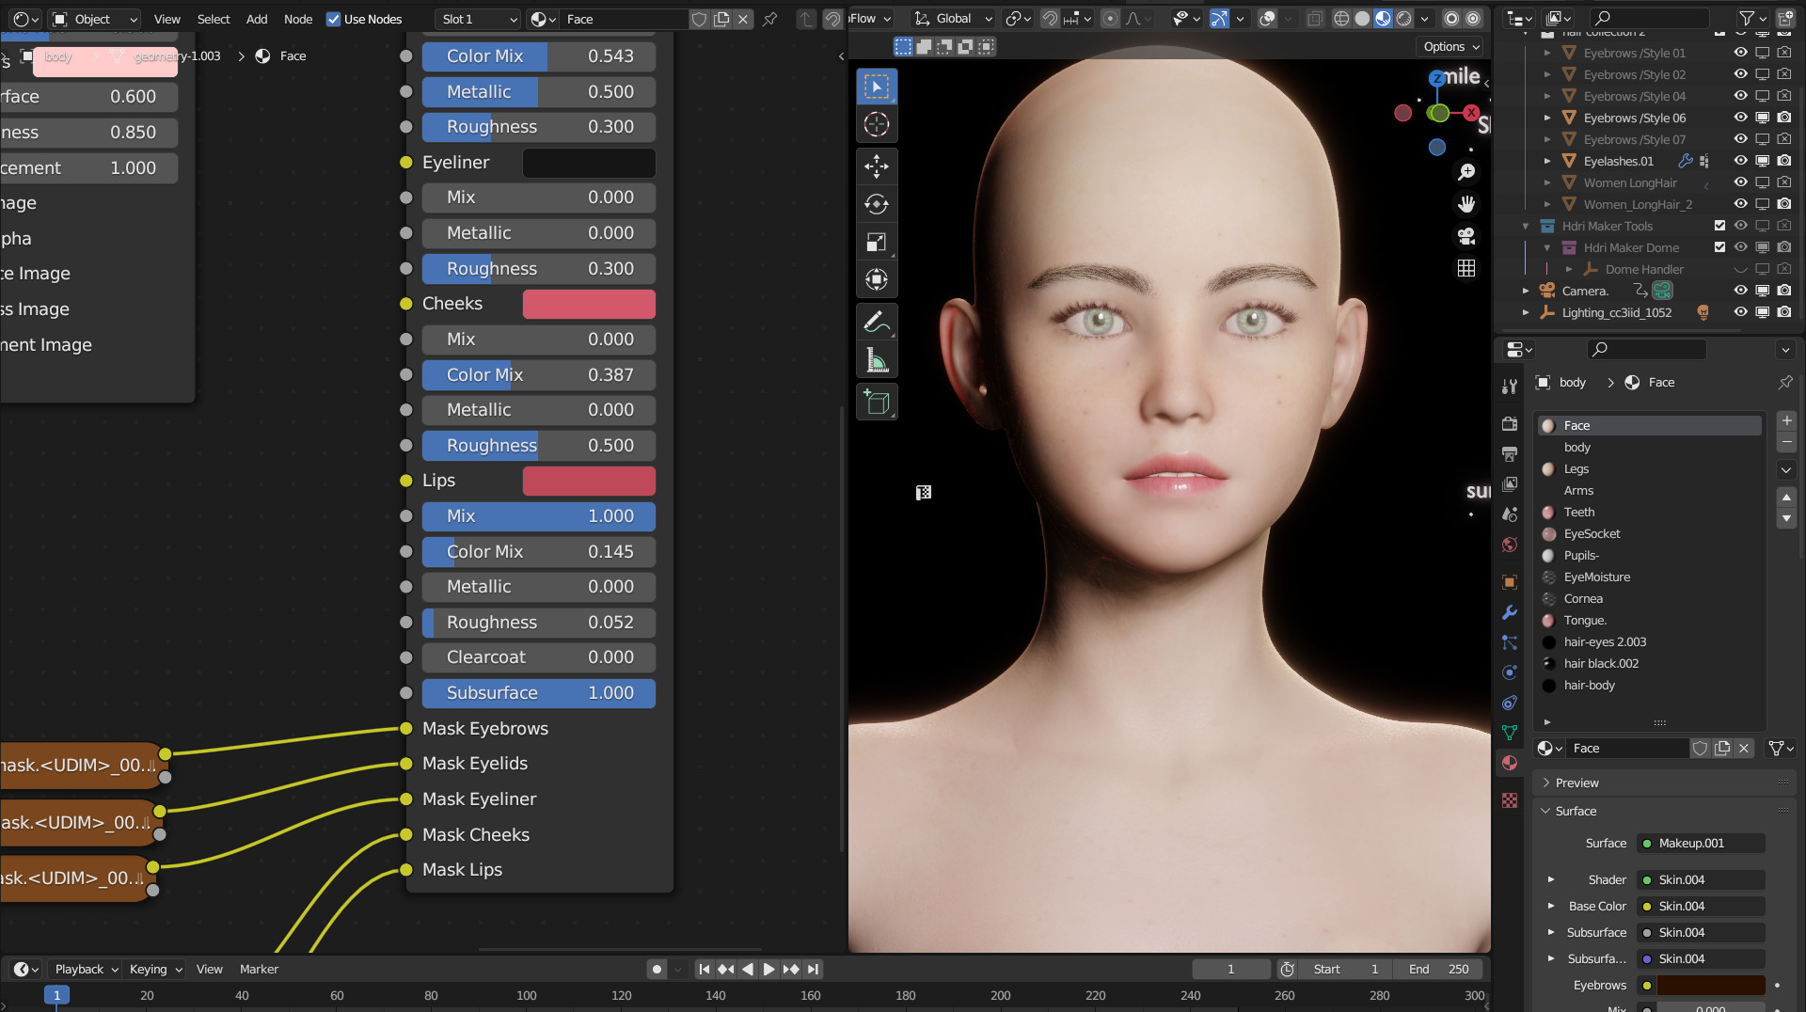
Task: Activate the 3D Cursor tool
Action: (877, 124)
